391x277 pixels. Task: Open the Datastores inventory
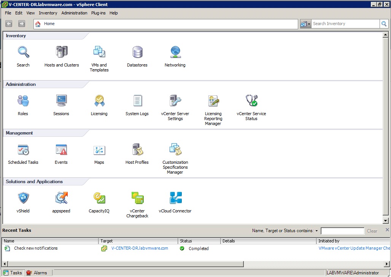point(137,52)
